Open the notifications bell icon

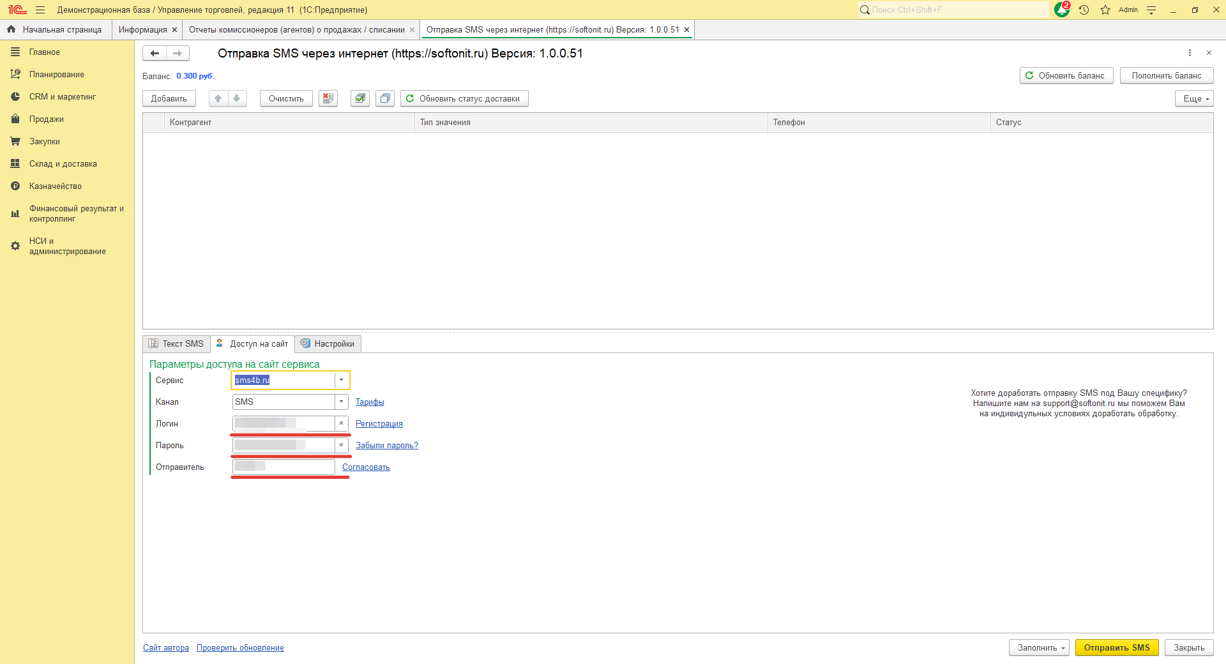[1061, 10]
